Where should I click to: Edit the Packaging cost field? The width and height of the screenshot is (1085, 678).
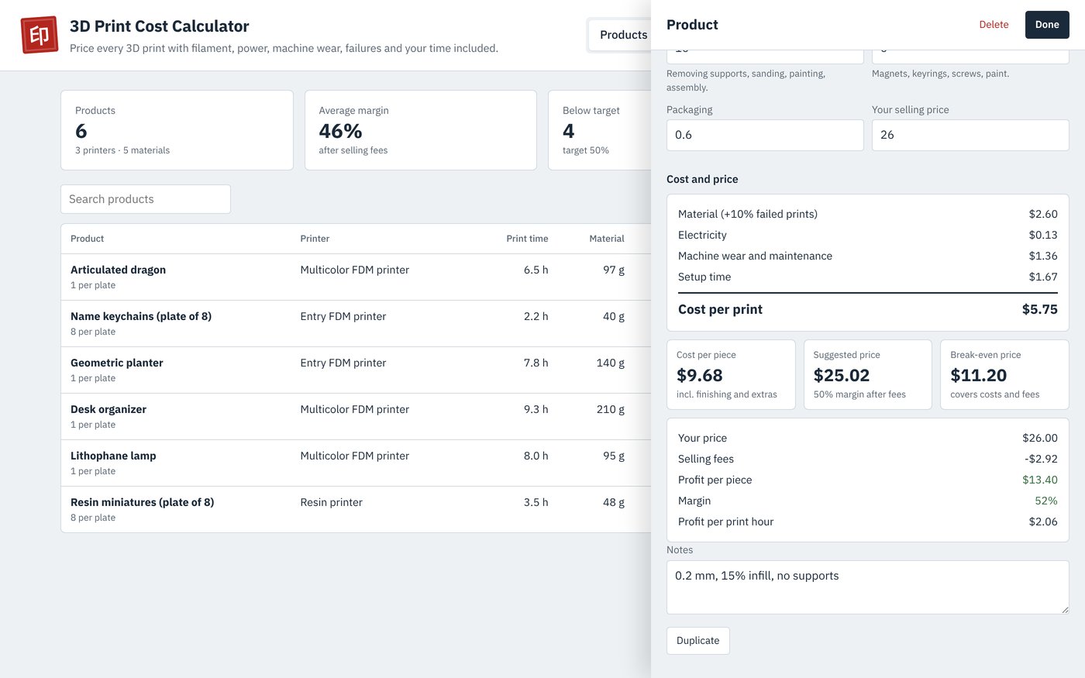[x=765, y=135]
